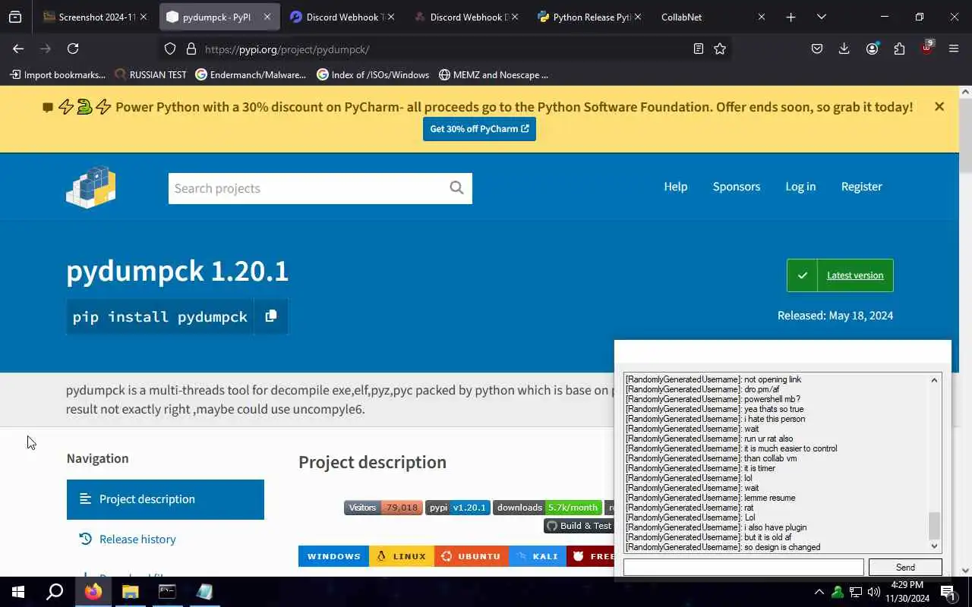Click the PyPI logo
The image size is (972, 607).
[x=91, y=187]
